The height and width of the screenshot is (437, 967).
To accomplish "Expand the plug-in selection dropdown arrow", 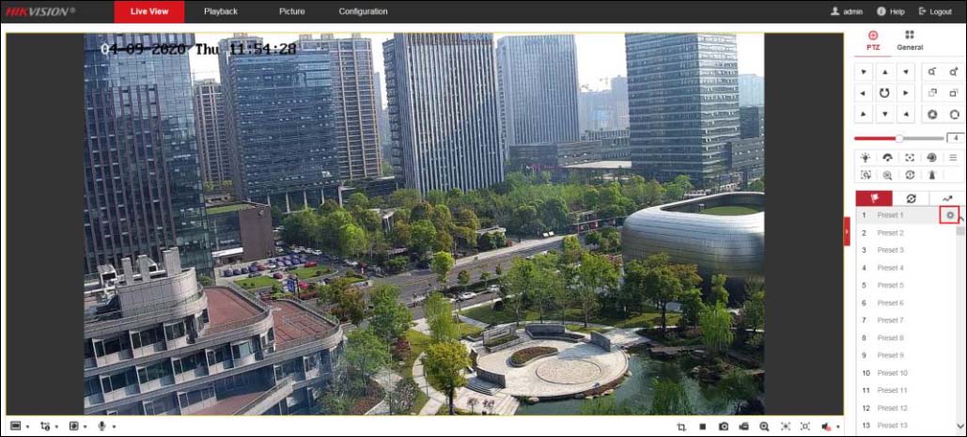I will 86,427.
